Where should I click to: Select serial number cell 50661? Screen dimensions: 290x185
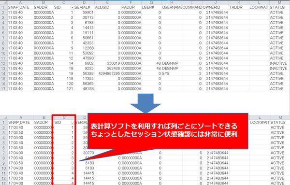pos(84,38)
